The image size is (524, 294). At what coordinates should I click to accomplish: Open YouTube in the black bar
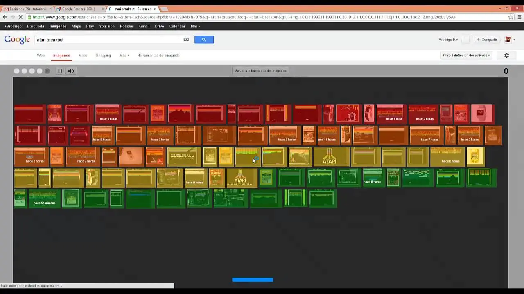(x=107, y=26)
